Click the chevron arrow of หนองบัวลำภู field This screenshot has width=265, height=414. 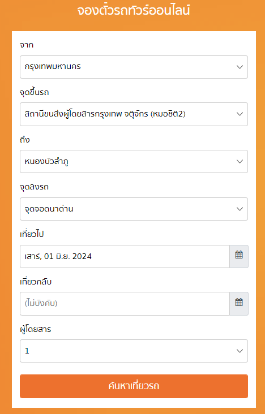click(240, 161)
